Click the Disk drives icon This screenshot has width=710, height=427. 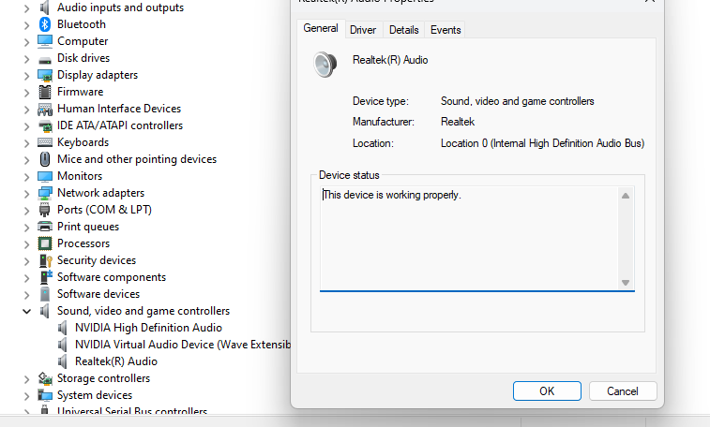[45, 59]
